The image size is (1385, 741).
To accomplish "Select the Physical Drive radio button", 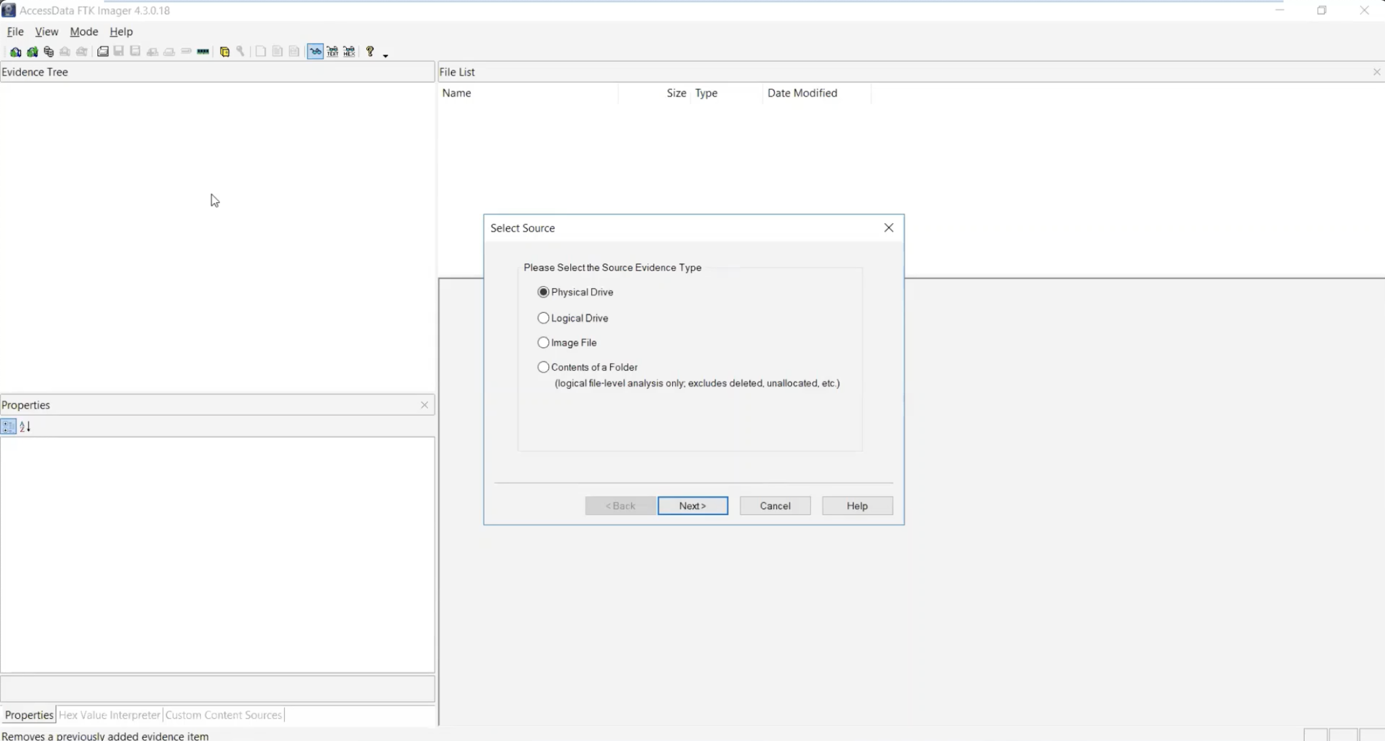I will point(543,291).
